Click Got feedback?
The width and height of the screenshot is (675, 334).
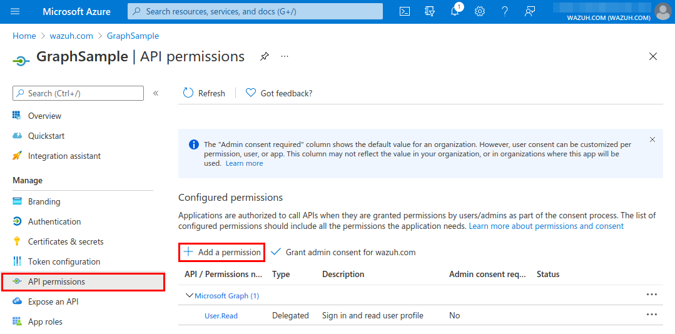tap(287, 93)
